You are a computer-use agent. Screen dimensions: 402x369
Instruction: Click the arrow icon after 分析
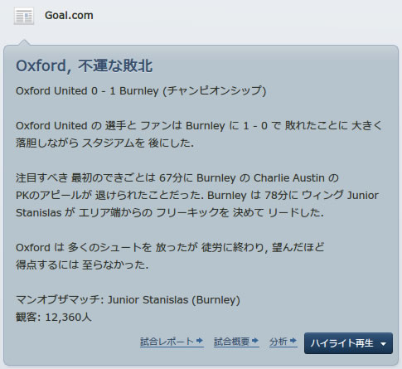pos(293,341)
